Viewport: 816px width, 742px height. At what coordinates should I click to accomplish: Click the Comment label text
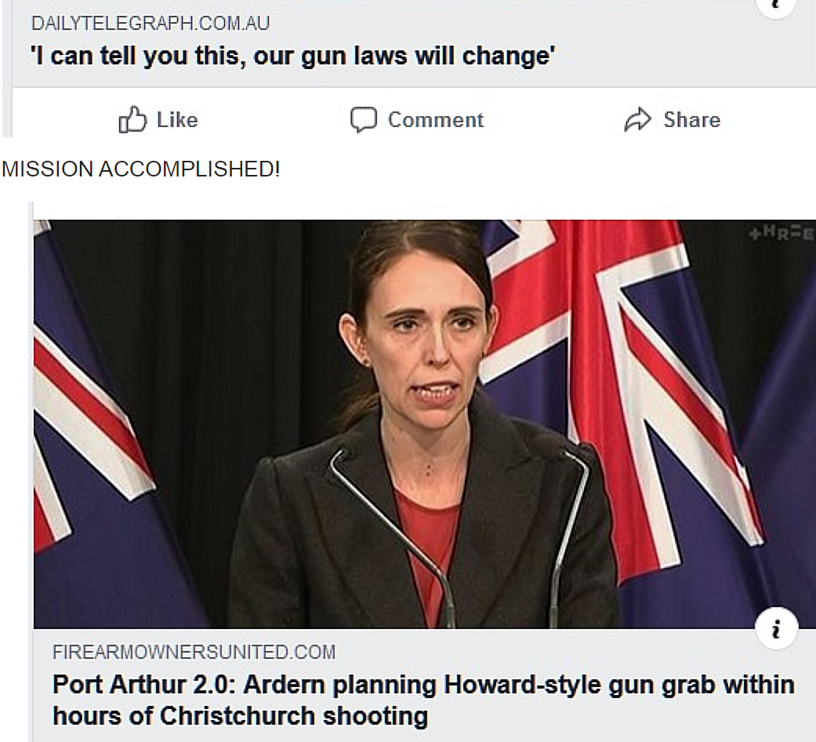point(436,120)
